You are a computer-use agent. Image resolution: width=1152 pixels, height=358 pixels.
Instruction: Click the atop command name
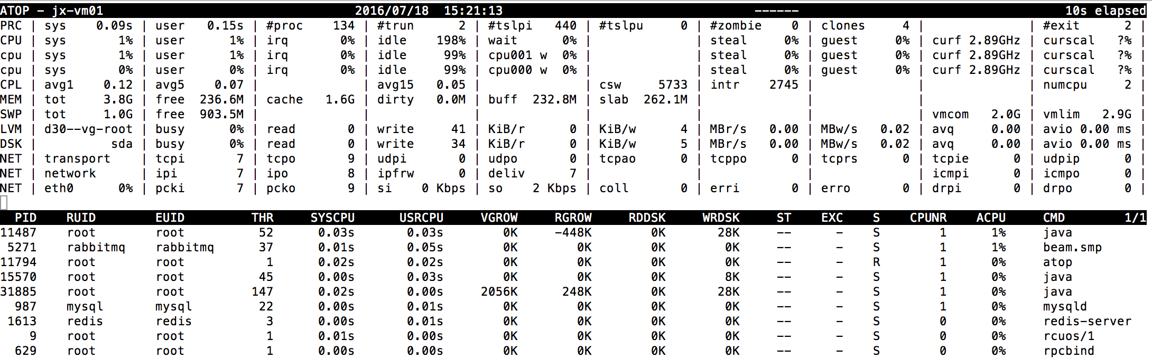tap(1057, 262)
